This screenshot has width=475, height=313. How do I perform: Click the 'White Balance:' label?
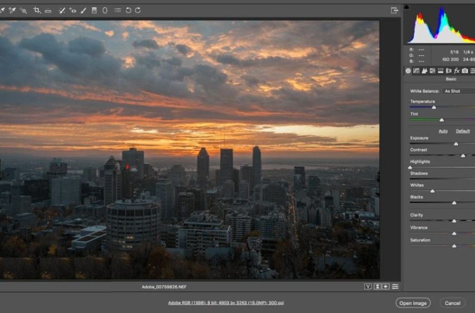pyautogui.click(x=424, y=91)
